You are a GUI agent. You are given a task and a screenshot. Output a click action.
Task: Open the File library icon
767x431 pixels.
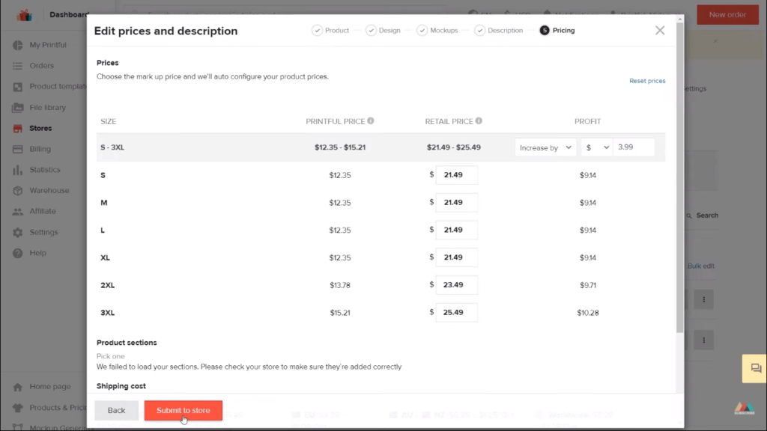(x=18, y=108)
